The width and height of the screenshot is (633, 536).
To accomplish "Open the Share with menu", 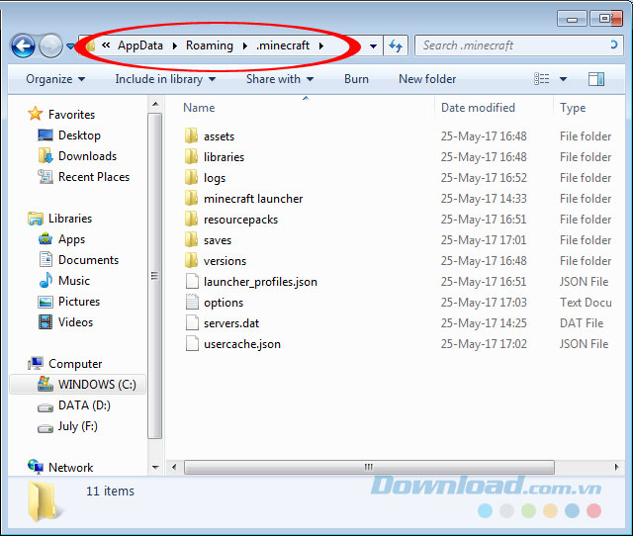I will tap(280, 79).
